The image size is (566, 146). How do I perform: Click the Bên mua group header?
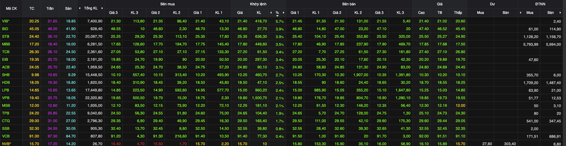pyautogui.click(x=167, y=4)
